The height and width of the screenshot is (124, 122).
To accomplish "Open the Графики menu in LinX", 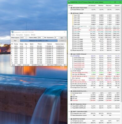I will click(x=27, y=35).
